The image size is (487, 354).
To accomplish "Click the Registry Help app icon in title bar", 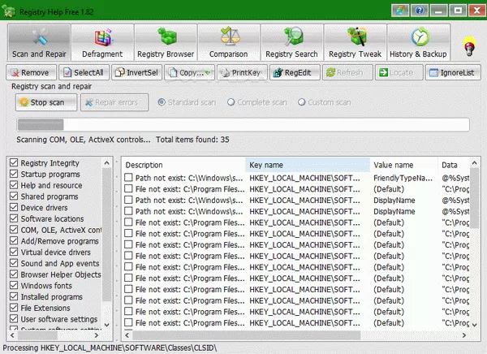I will (9, 11).
